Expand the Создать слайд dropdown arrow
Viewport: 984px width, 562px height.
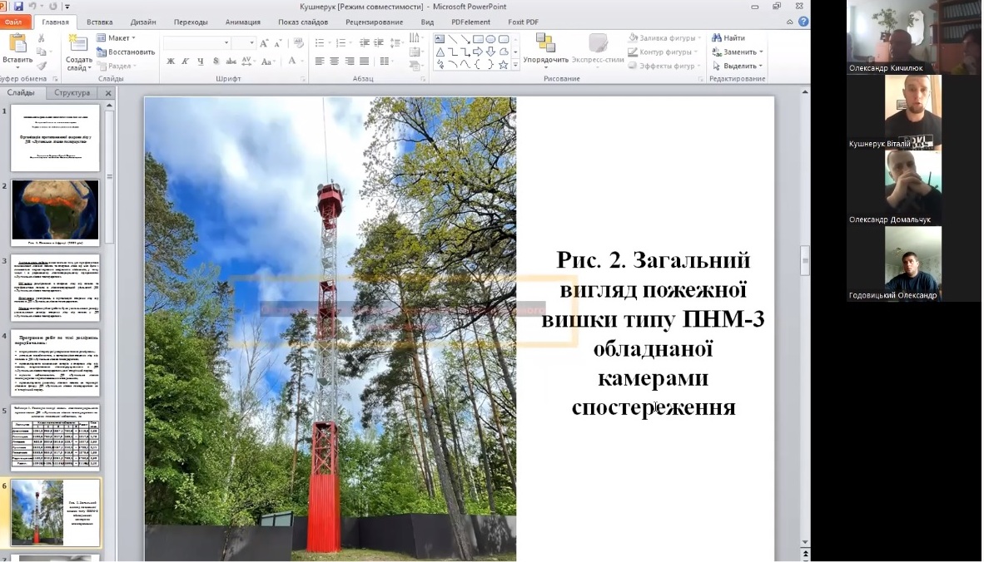tap(88, 67)
